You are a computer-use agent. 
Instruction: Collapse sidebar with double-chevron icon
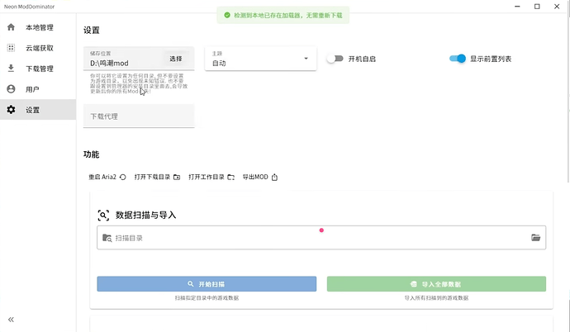(x=11, y=320)
